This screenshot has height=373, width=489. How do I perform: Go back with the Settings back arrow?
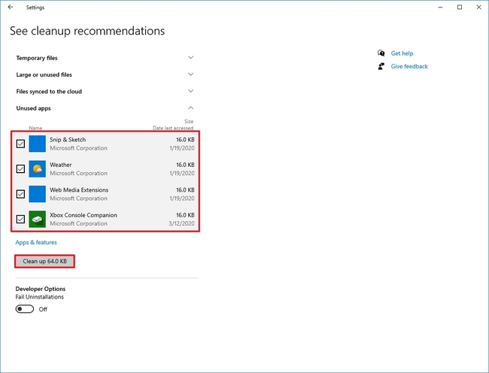coord(11,8)
